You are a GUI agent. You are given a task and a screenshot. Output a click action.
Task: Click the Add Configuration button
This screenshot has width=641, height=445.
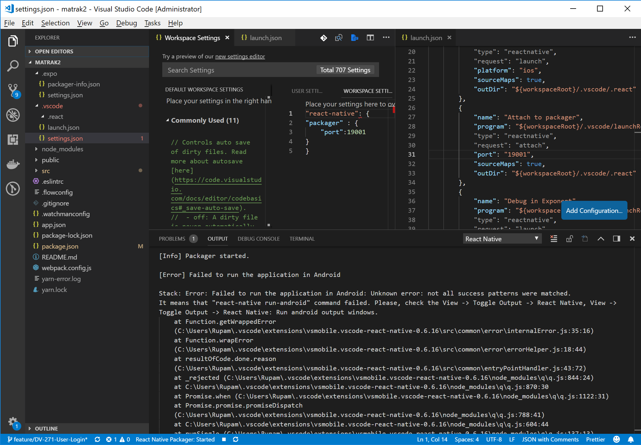[594, 210]
